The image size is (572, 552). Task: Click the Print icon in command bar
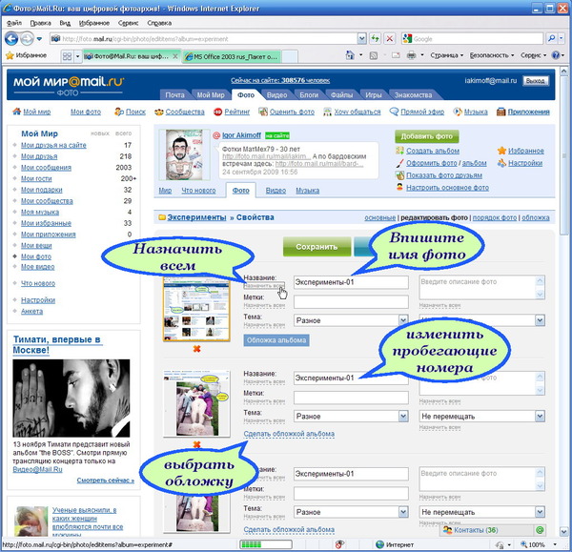click(411, 55)
